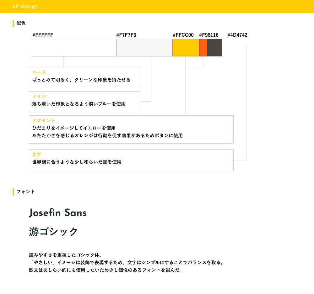The image size is (314, 294).
Task: Select the #4D4742 hex code label
Action: pos(237,35)
